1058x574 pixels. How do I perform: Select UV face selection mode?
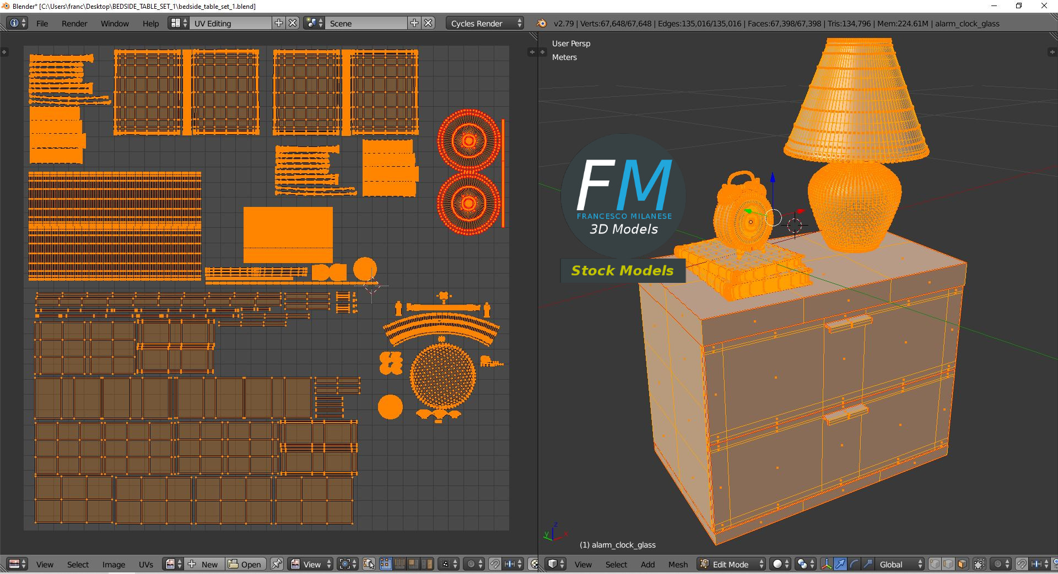coord(413,564)
